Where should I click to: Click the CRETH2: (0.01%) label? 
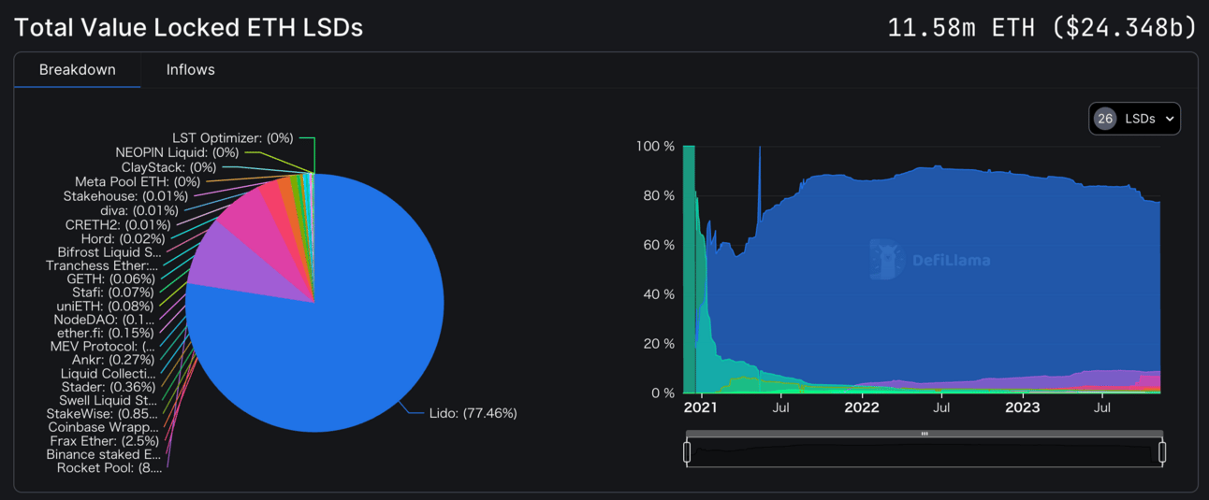(118, 225)
